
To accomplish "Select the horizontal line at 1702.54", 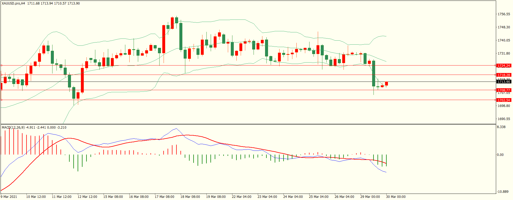I will [x=248, y=100].
